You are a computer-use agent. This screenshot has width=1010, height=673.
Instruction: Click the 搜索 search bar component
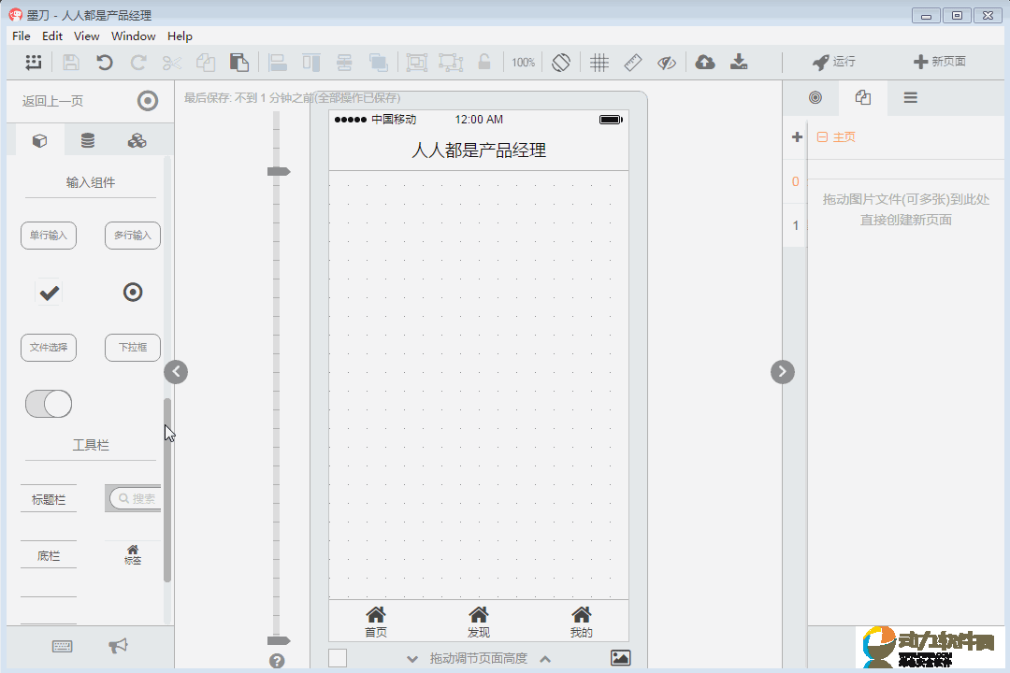[x=133, y=498]
